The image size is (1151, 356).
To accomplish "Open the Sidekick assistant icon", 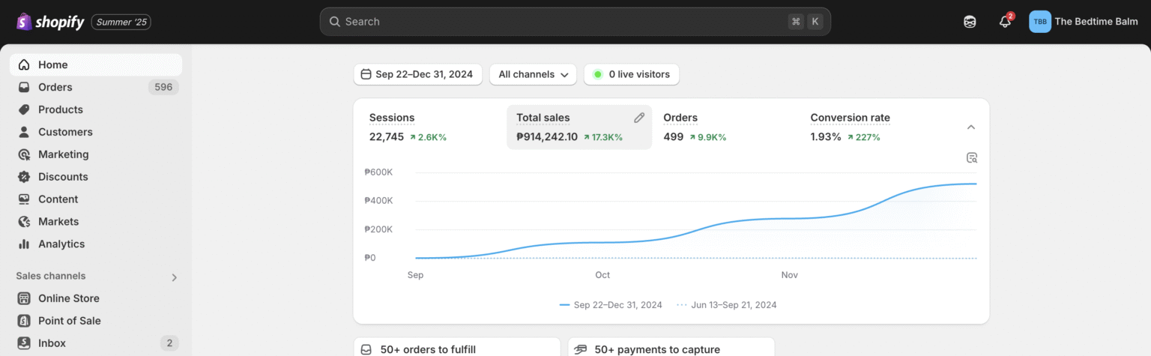I will click(x=970, y=22).
